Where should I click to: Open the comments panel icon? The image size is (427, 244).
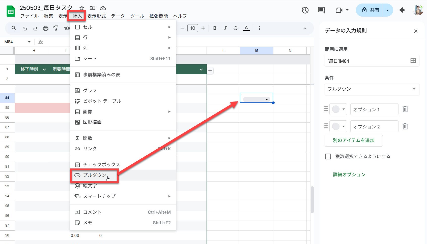point(321,10)
